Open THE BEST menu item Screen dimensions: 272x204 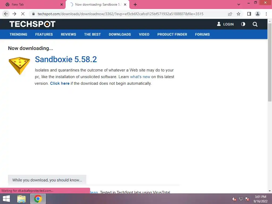click(92, 34)
